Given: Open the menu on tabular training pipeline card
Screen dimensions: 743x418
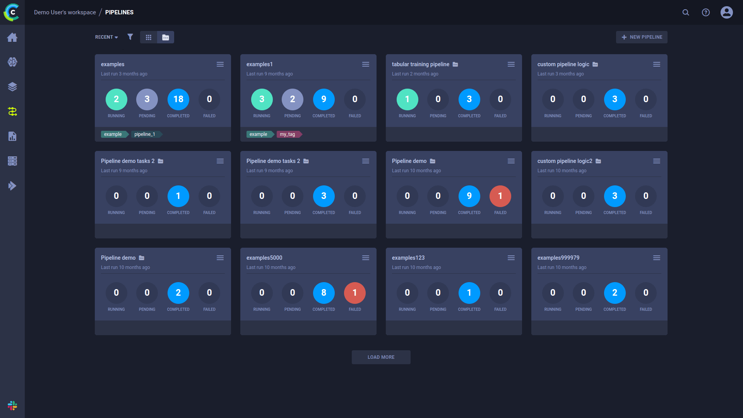Looking at the screenshot, I should pos(511,64).
